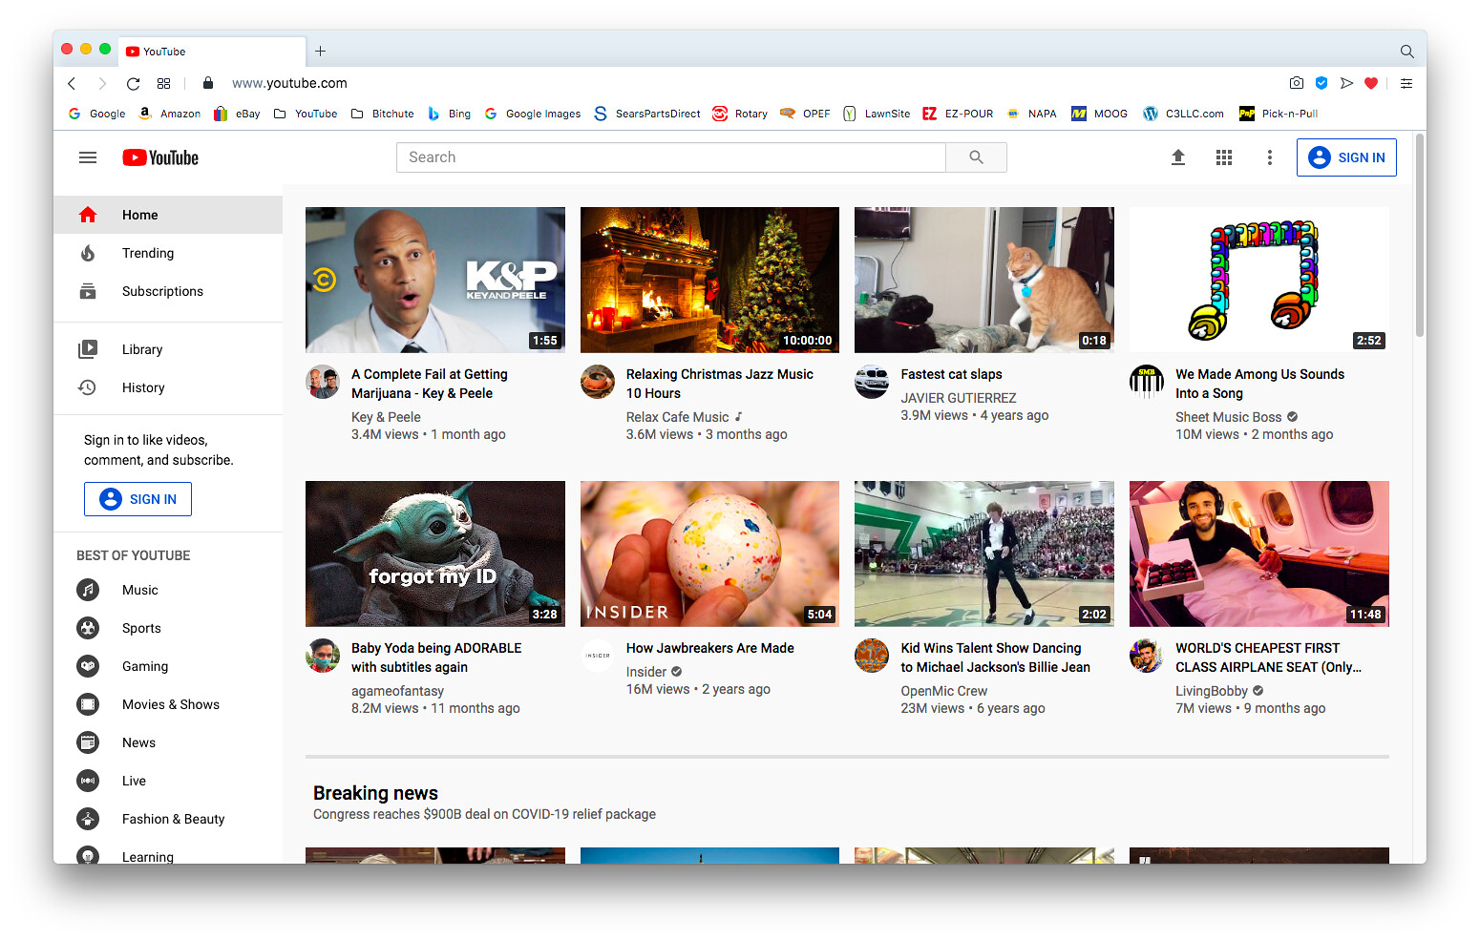This screenshot has height=940, width=1480.
Task: Click the News icon in sidebar
Action: (88, 742)
